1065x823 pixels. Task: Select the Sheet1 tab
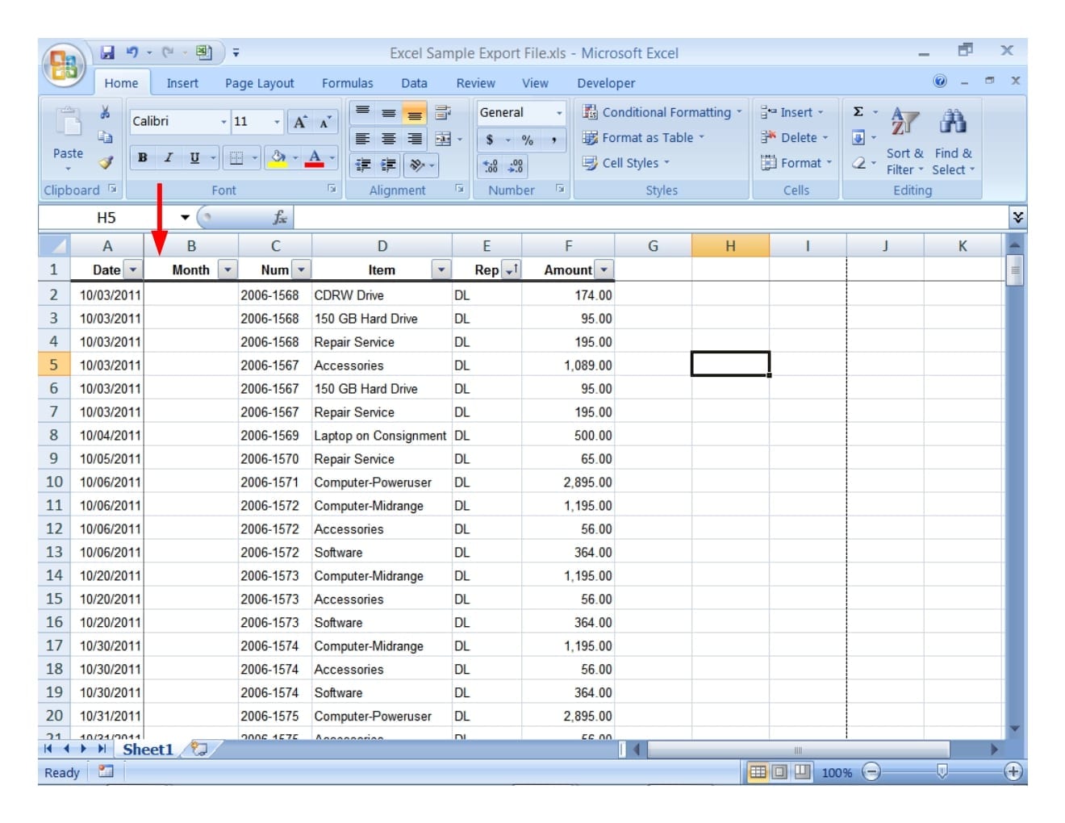tap(149, 749)
